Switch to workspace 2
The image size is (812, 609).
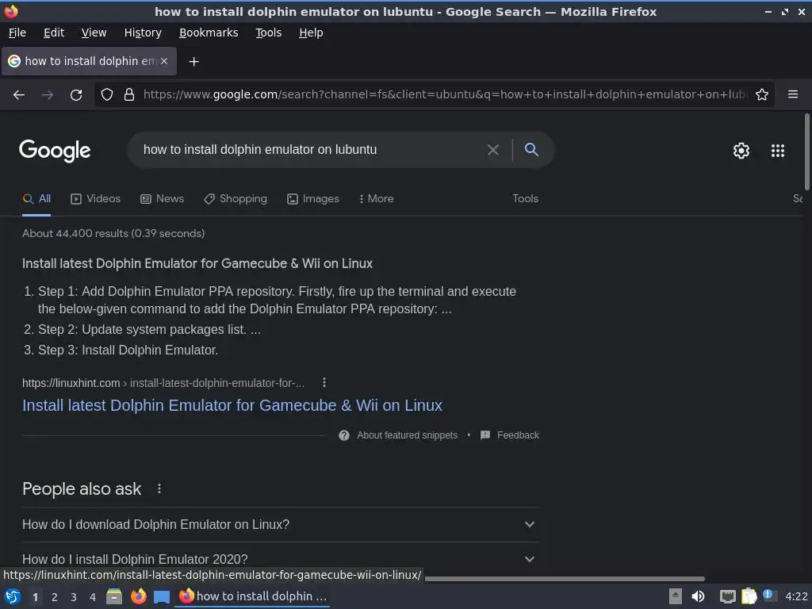pyautogui.click(x=55, y=597)
